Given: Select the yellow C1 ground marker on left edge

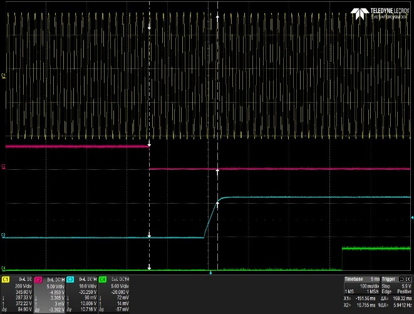Looking at the screenshot, I should tap(3, 76).
